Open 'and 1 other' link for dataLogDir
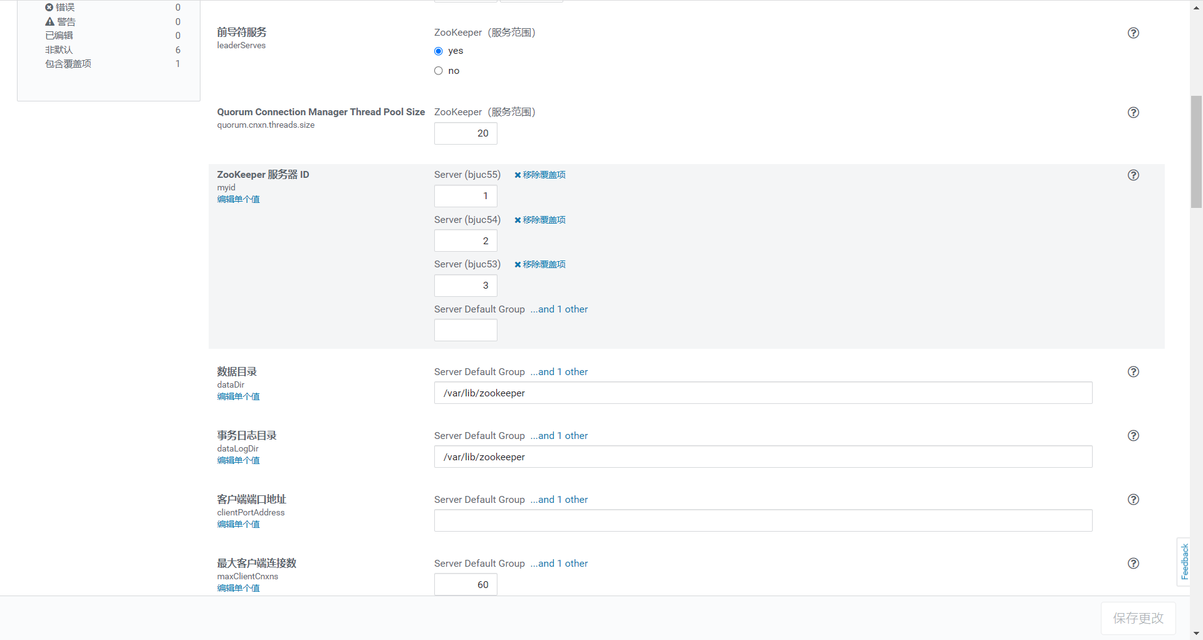Image resolution: width=1203 pixels, height=640 pixels. click(x=559, y=436)
